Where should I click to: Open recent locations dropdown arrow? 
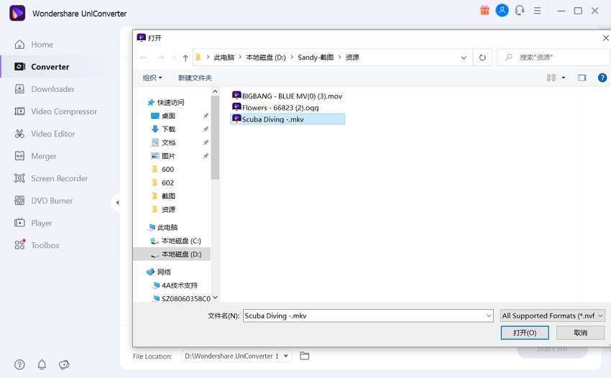coord(174,57)
